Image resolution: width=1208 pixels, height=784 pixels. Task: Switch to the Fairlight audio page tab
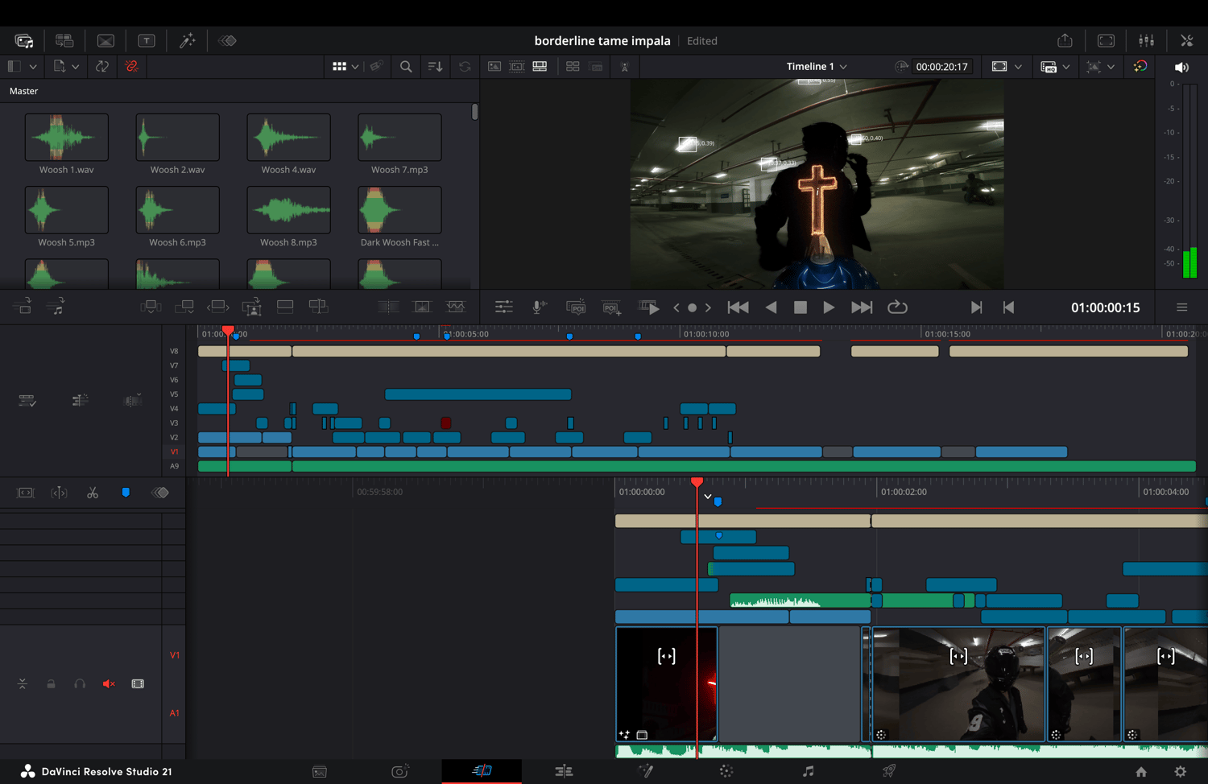(x=808, y=771)
